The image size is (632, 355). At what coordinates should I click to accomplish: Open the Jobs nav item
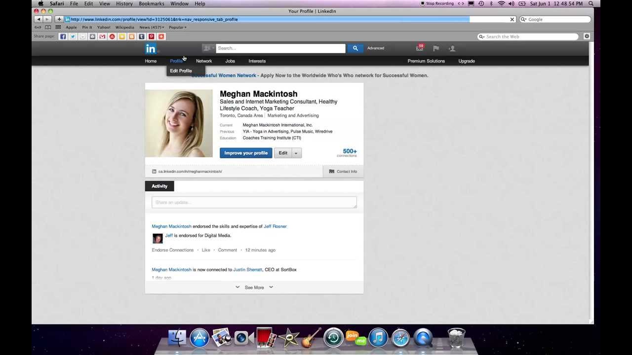pyautogui.click(x=230, y=61)
